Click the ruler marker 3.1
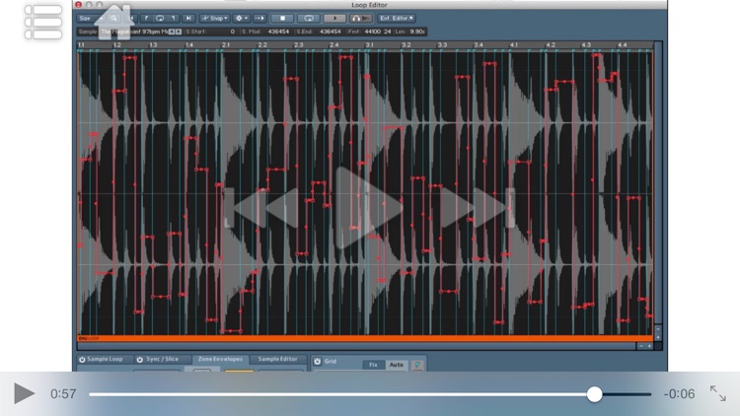 370,45
